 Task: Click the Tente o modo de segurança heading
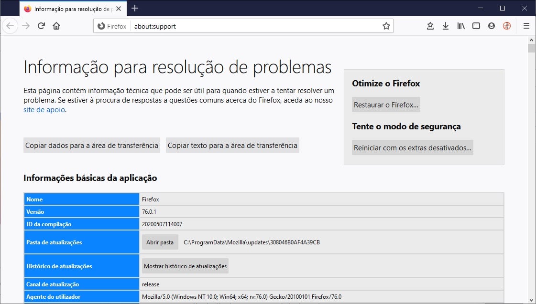[x=406, y=126]
